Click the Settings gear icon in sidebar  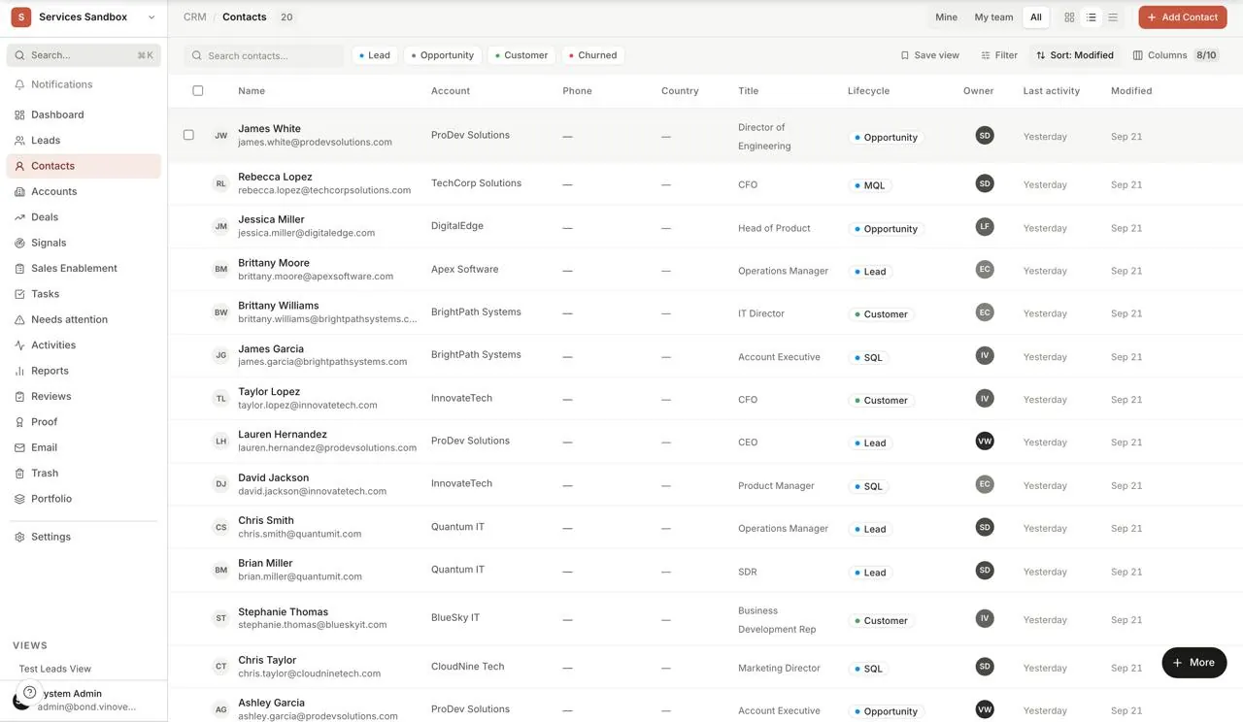click(x=19, y=537)
